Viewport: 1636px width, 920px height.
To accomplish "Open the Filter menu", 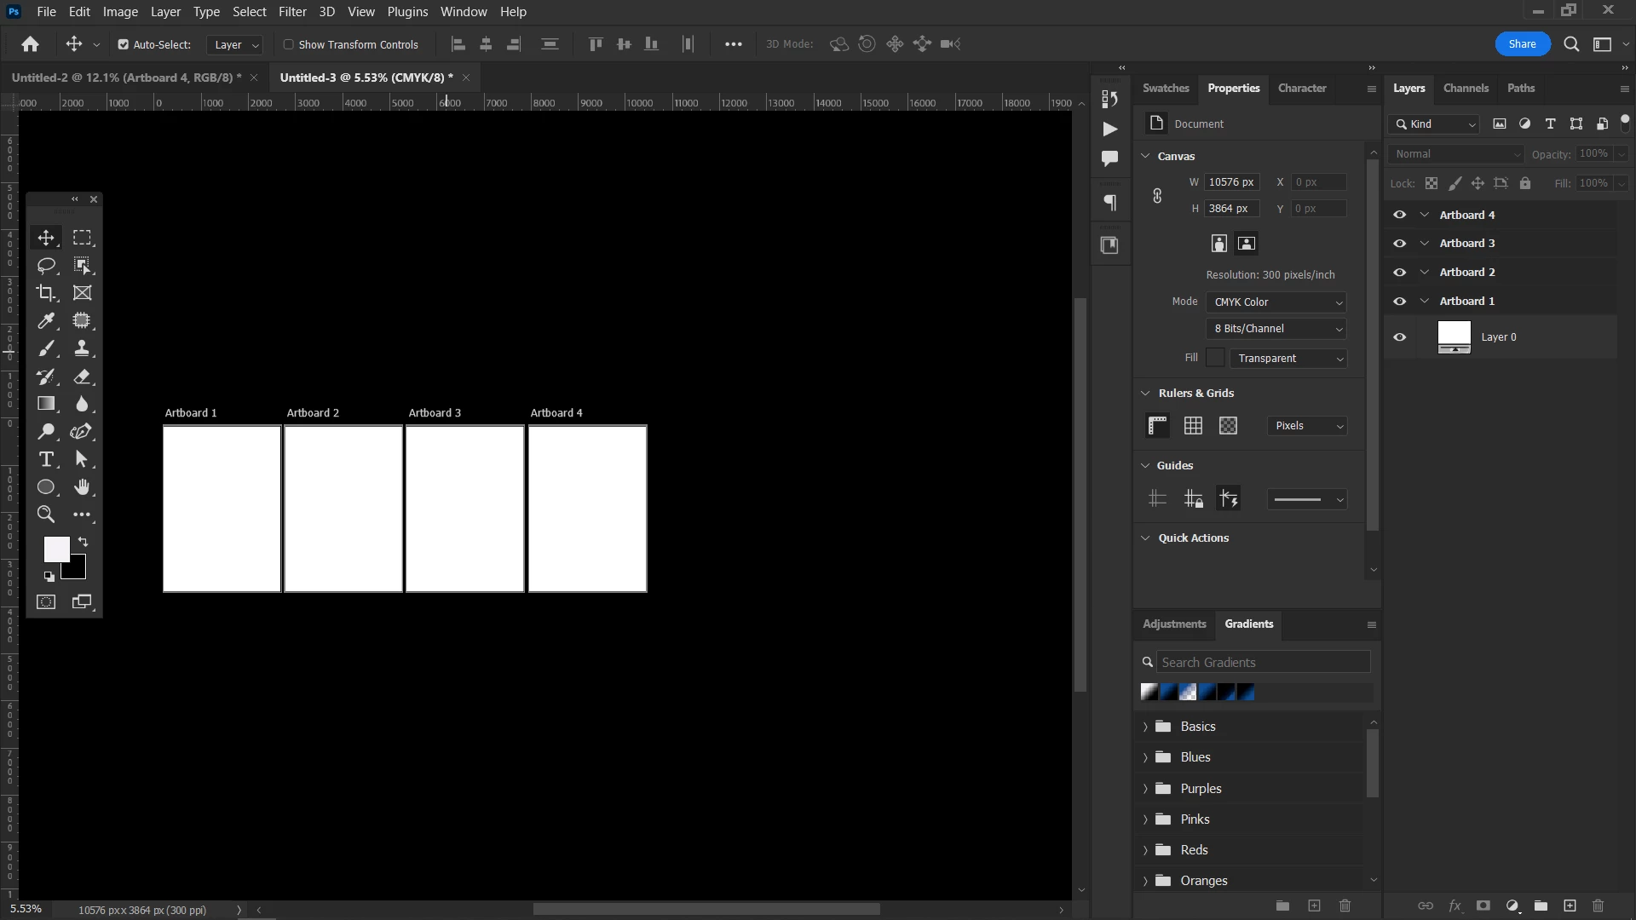I will [292, 12].
